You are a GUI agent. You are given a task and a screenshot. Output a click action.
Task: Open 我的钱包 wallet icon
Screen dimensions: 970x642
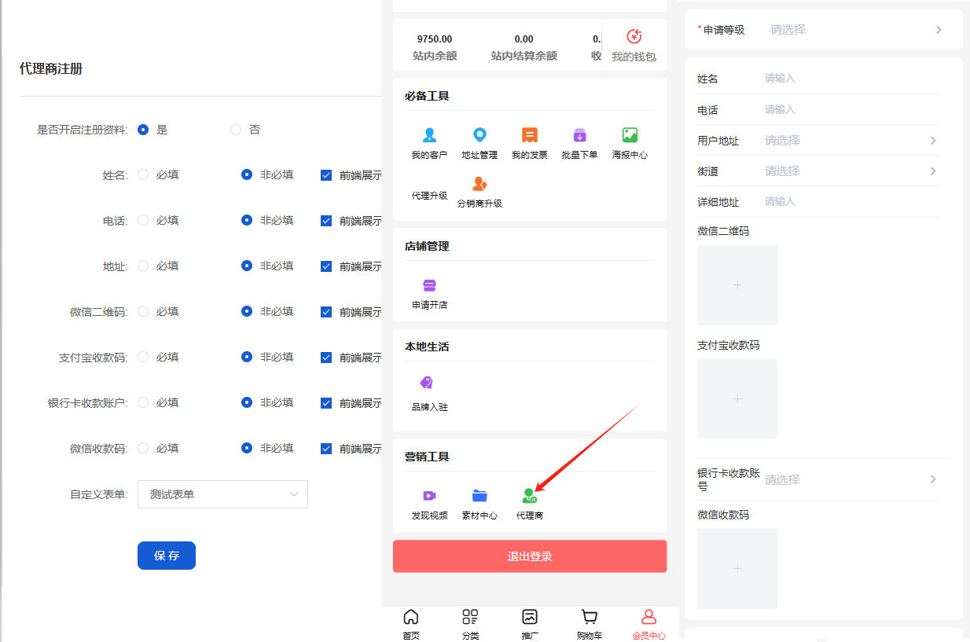click(634, 37)
